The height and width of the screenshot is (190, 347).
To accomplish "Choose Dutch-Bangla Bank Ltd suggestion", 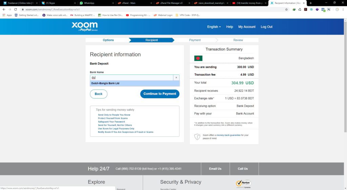I will (x=135, y=83).
